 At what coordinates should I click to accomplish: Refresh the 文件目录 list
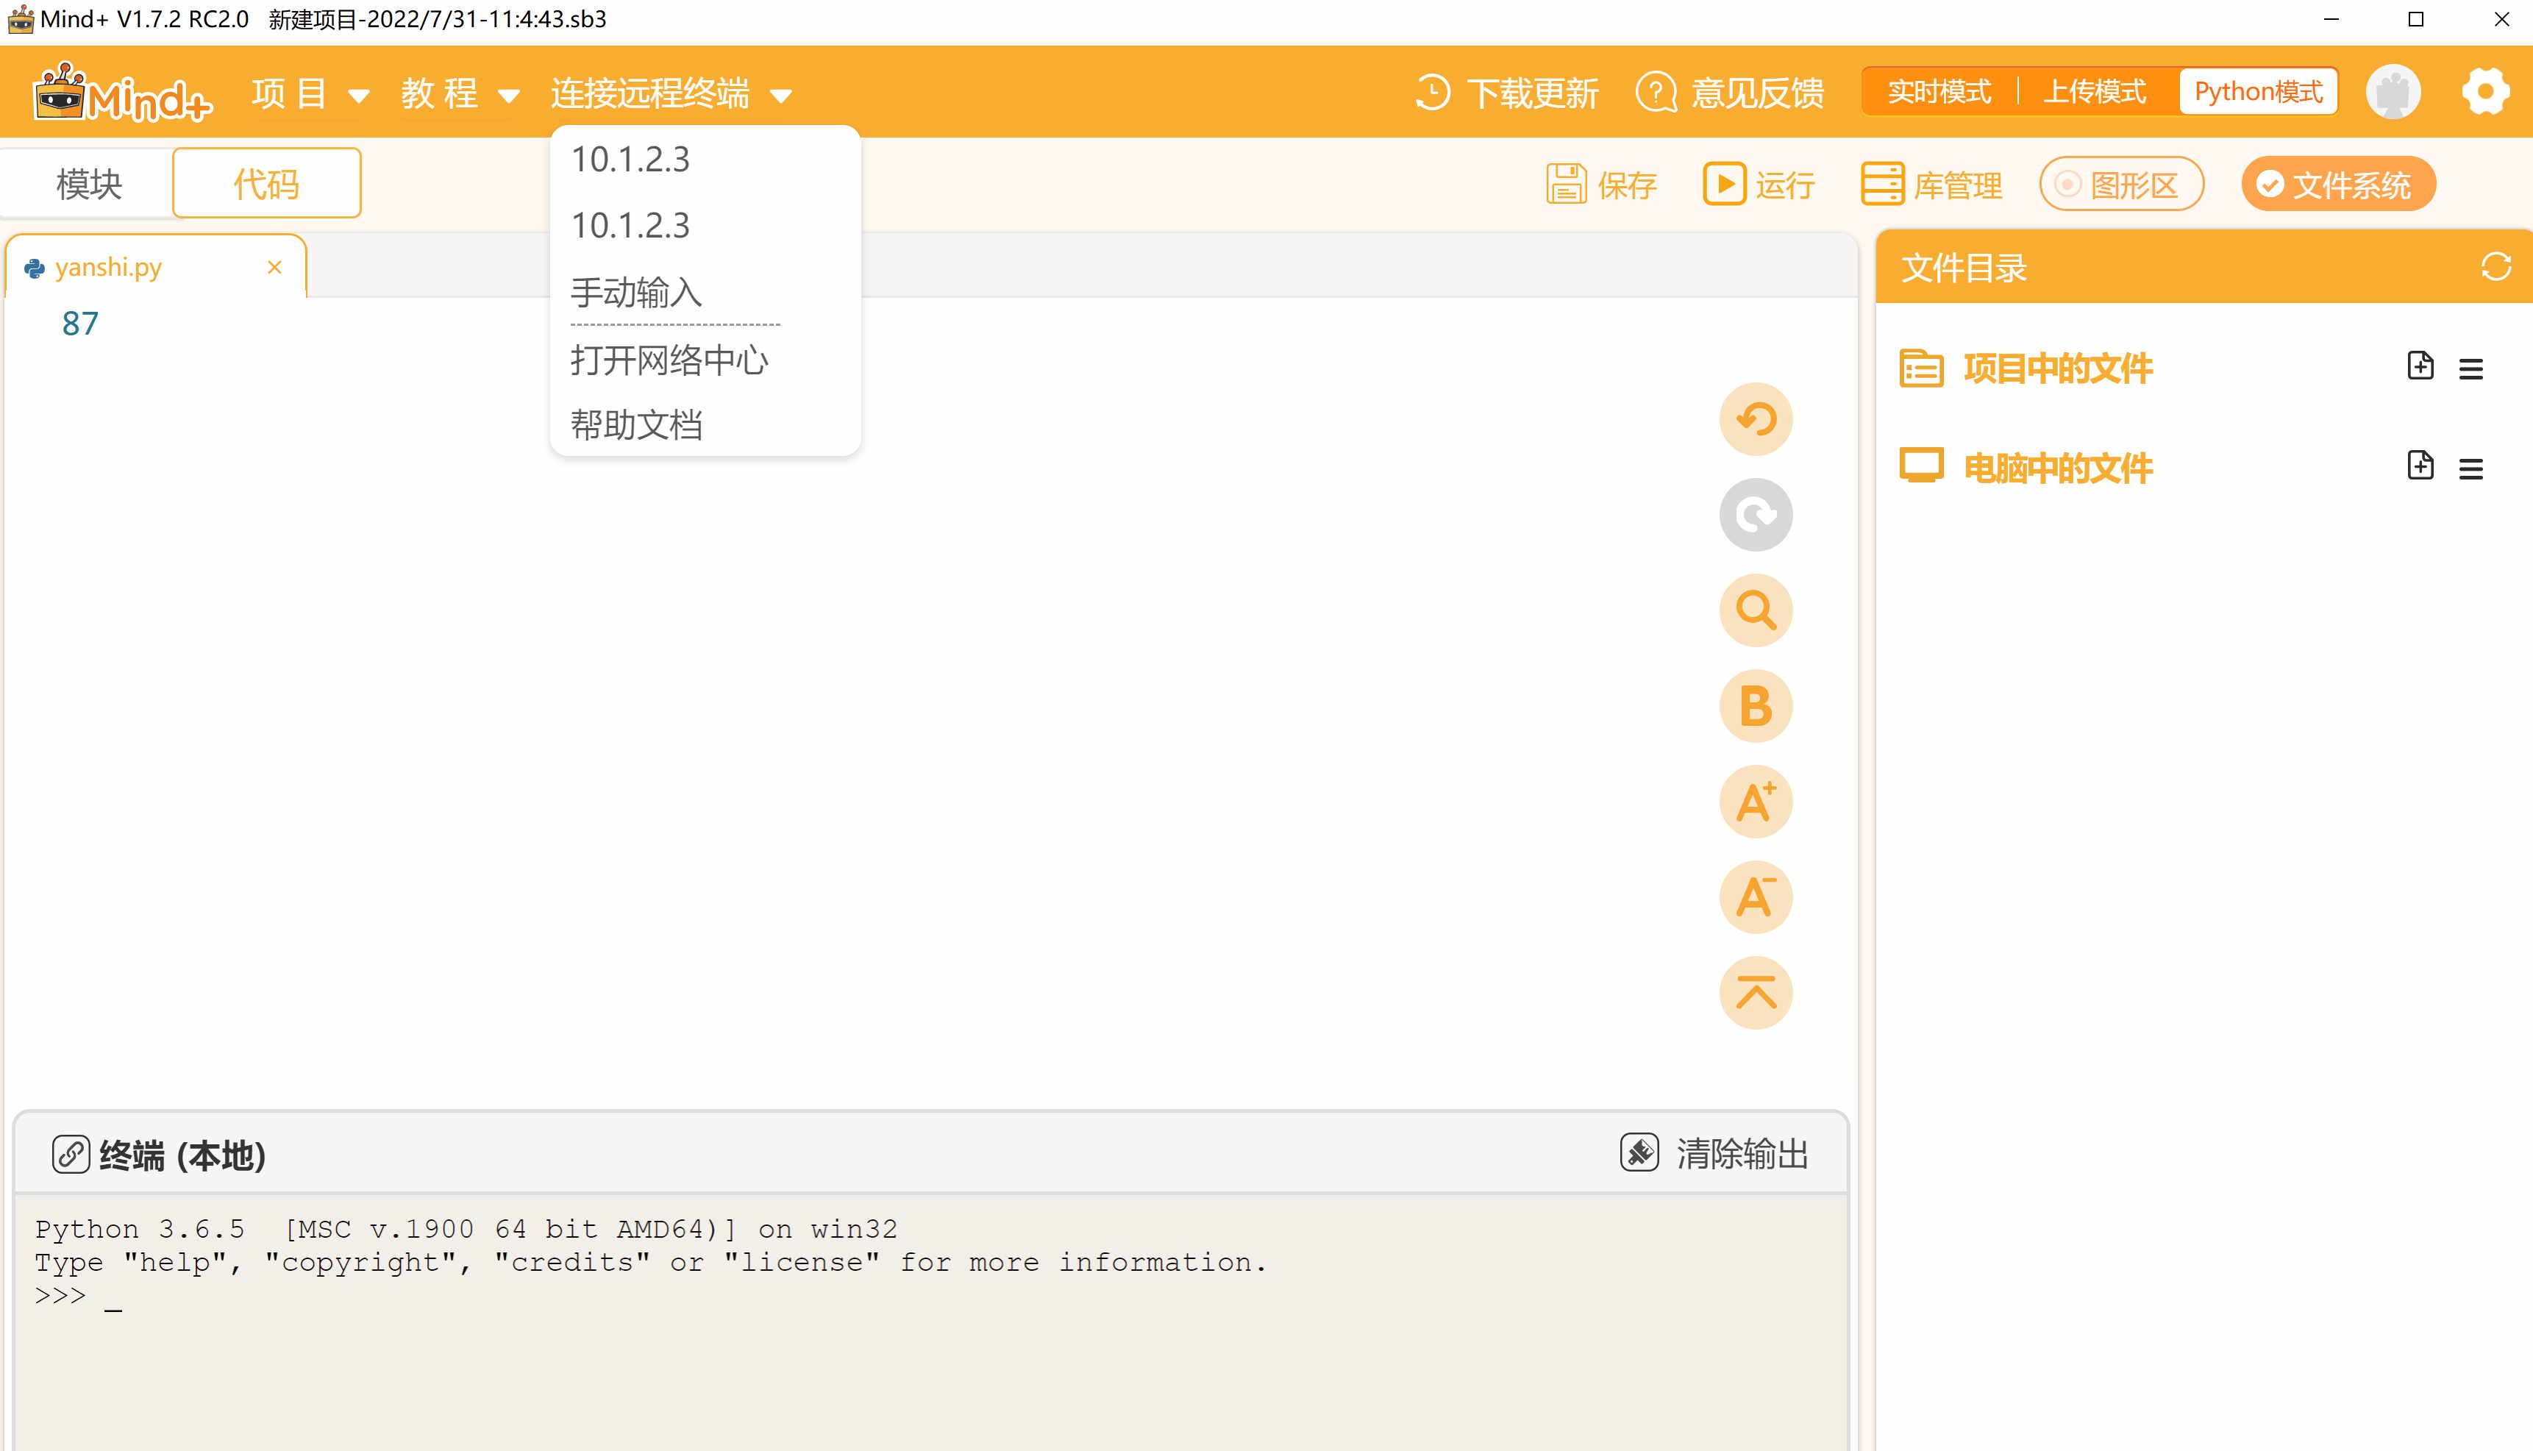pyautogui.click(x=2495, y=267)
